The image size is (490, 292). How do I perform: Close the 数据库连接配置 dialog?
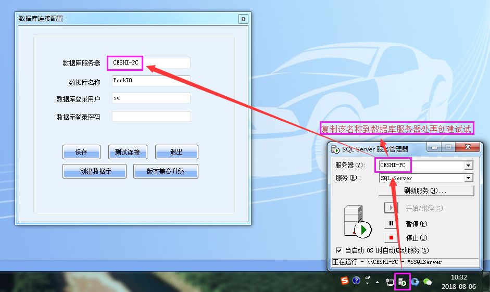coord(243,19)
